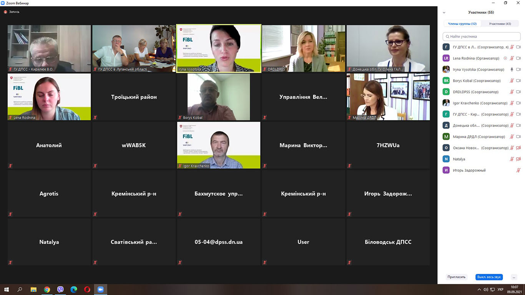The image size is (525, 295).
Task: Switch to the Участники (43) tab
Action: click(500, 24)
